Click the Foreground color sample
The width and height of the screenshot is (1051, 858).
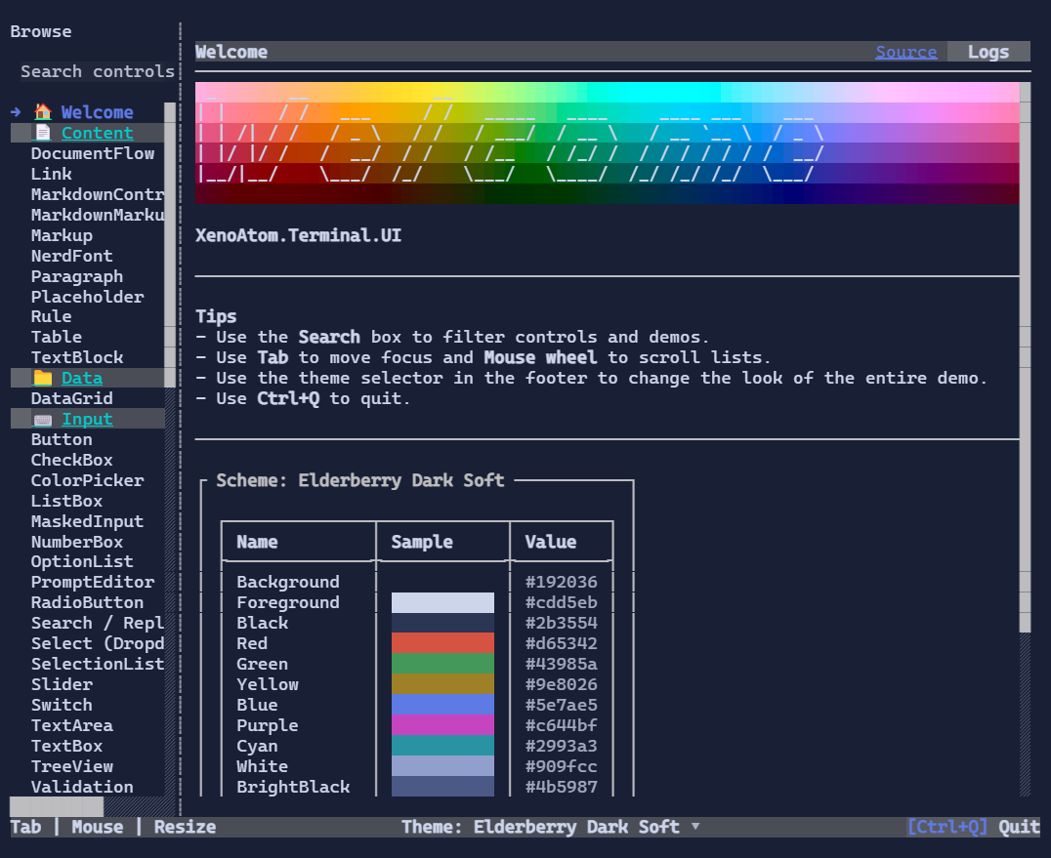coord(442,603)
